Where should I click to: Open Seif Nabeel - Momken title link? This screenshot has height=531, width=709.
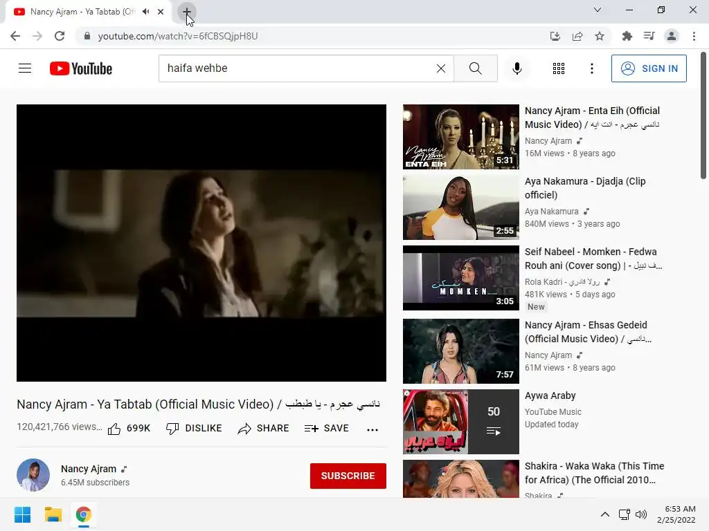coord(593,259)
